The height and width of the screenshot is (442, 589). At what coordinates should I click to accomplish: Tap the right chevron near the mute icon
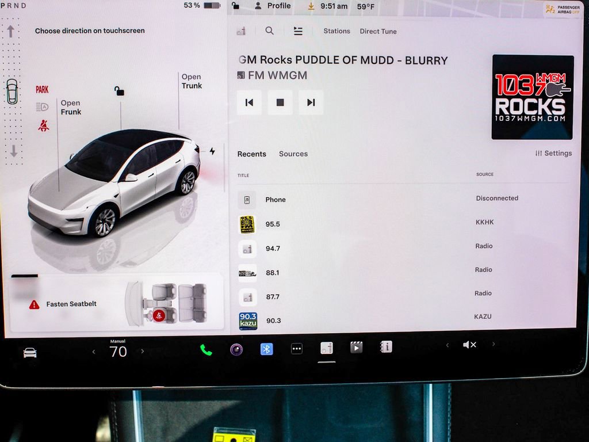tap(494, 344)
